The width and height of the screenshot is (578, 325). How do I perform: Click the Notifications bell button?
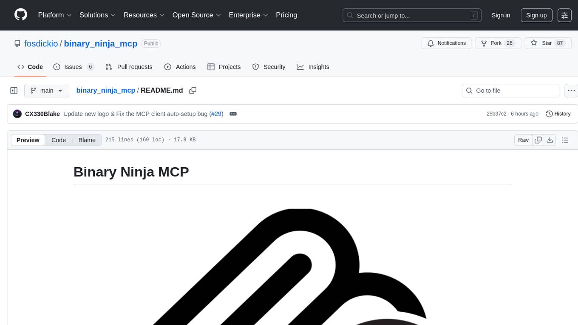pos(446,43)
